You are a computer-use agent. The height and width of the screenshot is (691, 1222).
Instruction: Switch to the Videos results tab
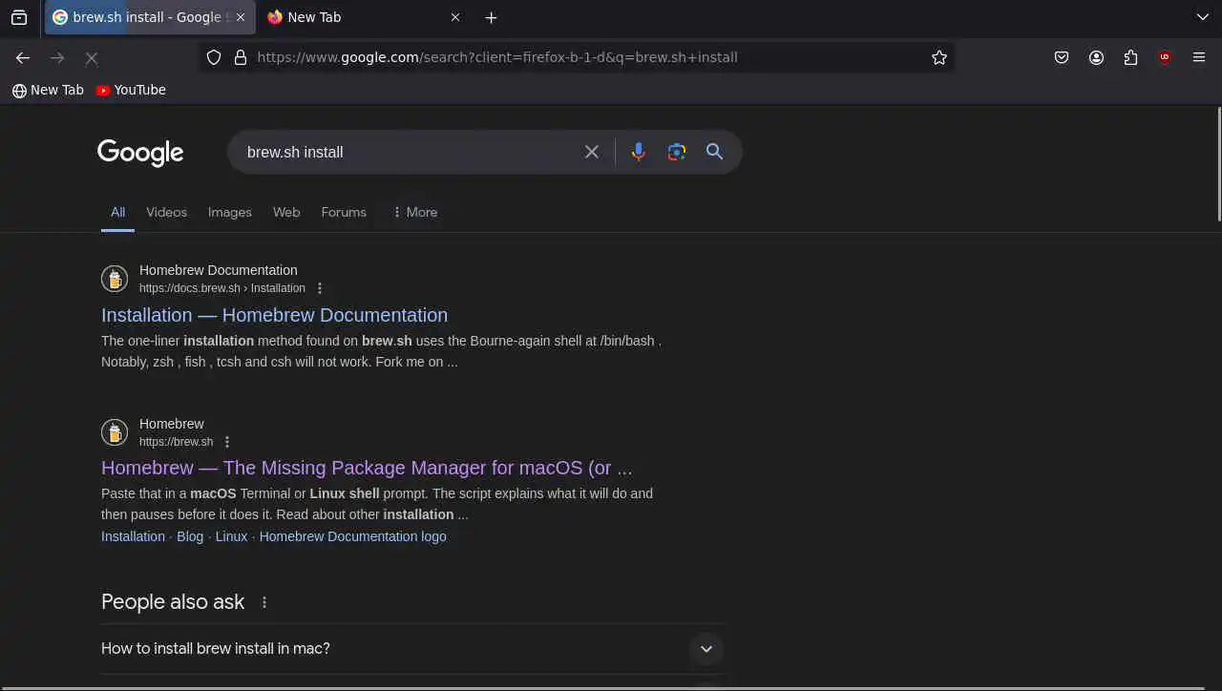(166, 212)
